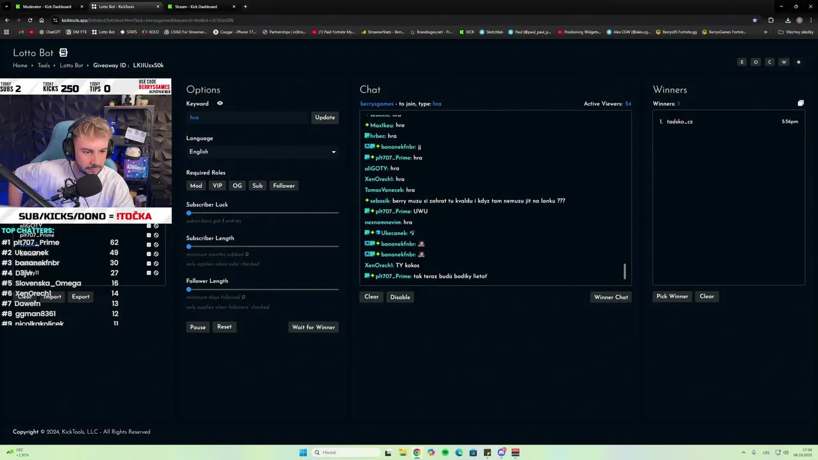Click the C icon in top-right toolbar
Image resolution: width=818 pixels, height=460 pixels.
point(770,62)
